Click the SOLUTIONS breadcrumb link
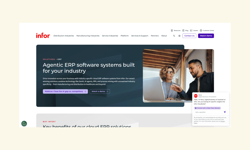 click(x=49, y=59)
